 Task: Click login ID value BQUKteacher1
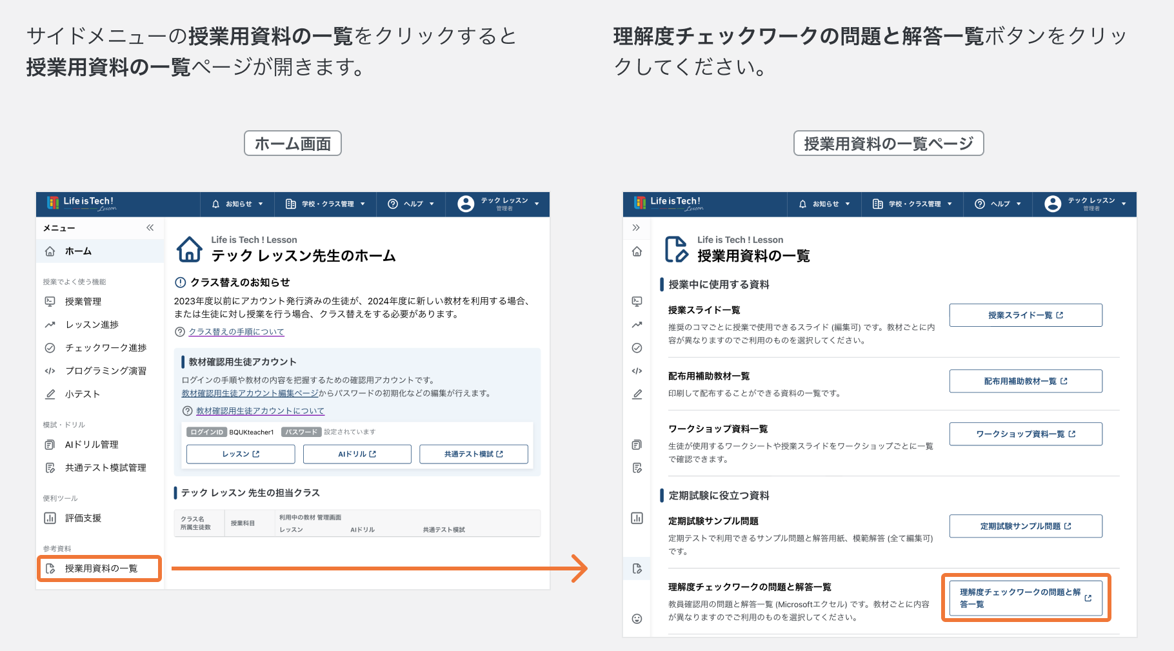[x=252, y=432]
